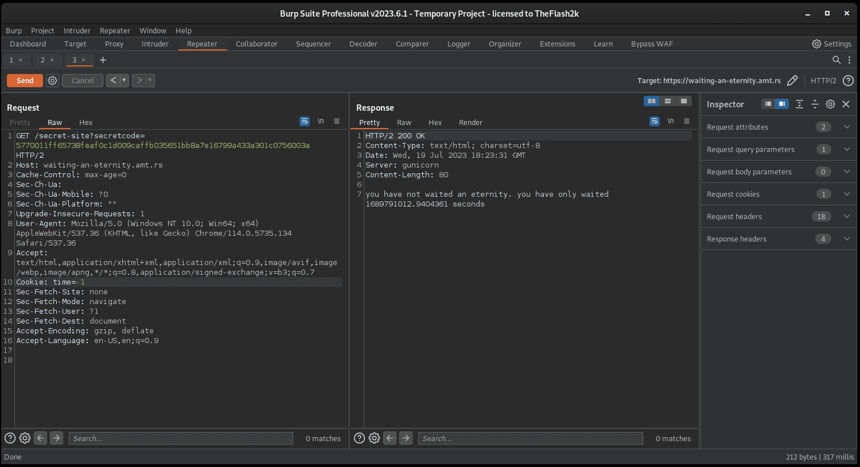The image size is (860, 467).
Task: Open Repeater settings gear next to Send
Action: pos(52,81)
